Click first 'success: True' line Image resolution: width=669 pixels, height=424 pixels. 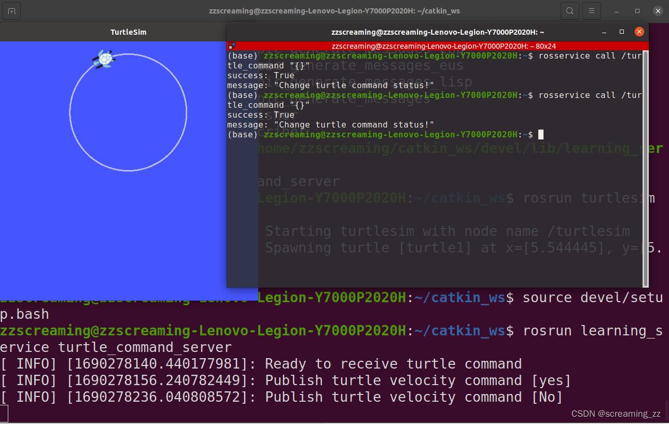click(261, 76)
